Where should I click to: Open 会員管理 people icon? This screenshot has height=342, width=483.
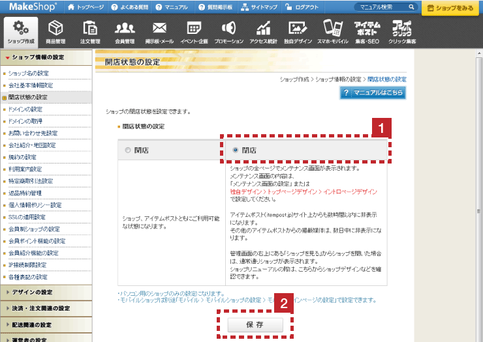124,28
